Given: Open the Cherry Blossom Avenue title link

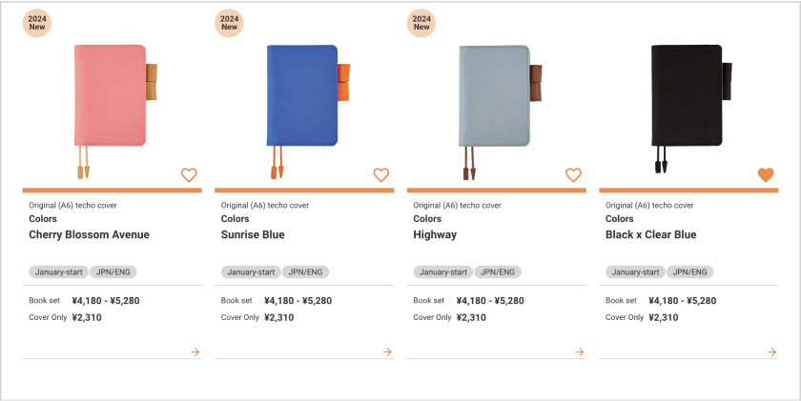Looking at the screenshot, I should (x=89, y=234).
